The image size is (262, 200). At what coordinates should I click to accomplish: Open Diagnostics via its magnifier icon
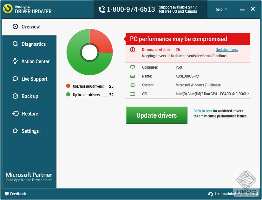(15, 44)
